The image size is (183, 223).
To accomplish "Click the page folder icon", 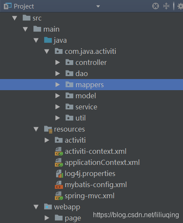I will click(x=59, y=218).
